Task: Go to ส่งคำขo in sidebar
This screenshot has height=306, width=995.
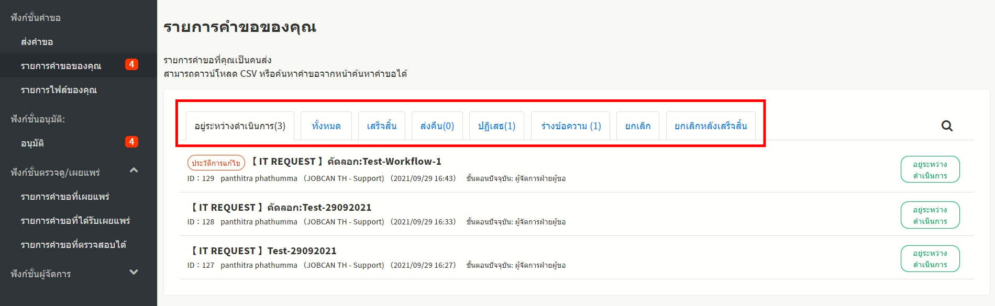Action: pos(37,42)
